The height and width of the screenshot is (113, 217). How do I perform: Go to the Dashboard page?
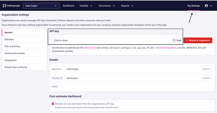coord(68,6)
